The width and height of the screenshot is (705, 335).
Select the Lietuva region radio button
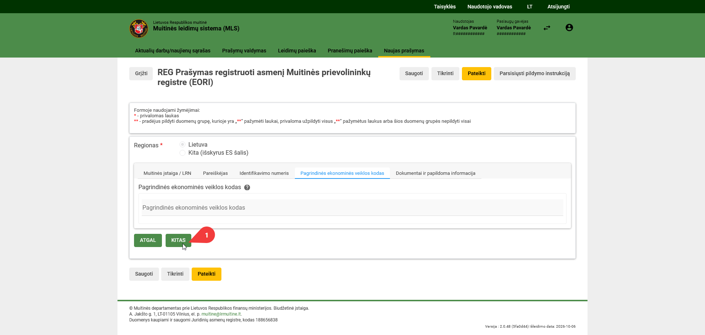182,144
